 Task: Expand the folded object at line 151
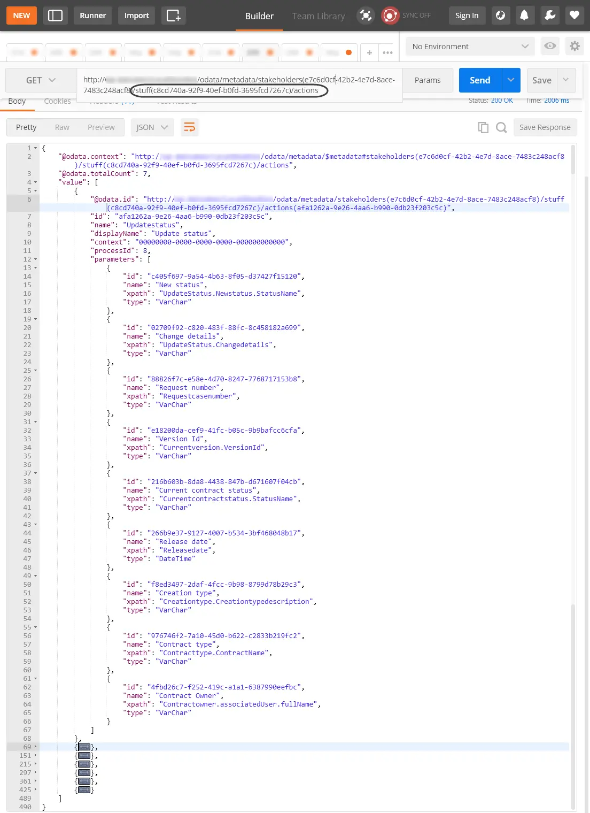36,755
